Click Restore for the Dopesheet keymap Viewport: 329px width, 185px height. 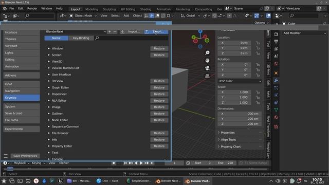click(x=159, y=94)
